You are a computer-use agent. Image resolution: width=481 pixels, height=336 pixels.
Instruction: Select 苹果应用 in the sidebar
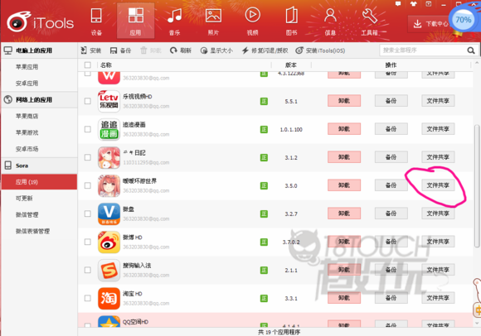(27, 67)
